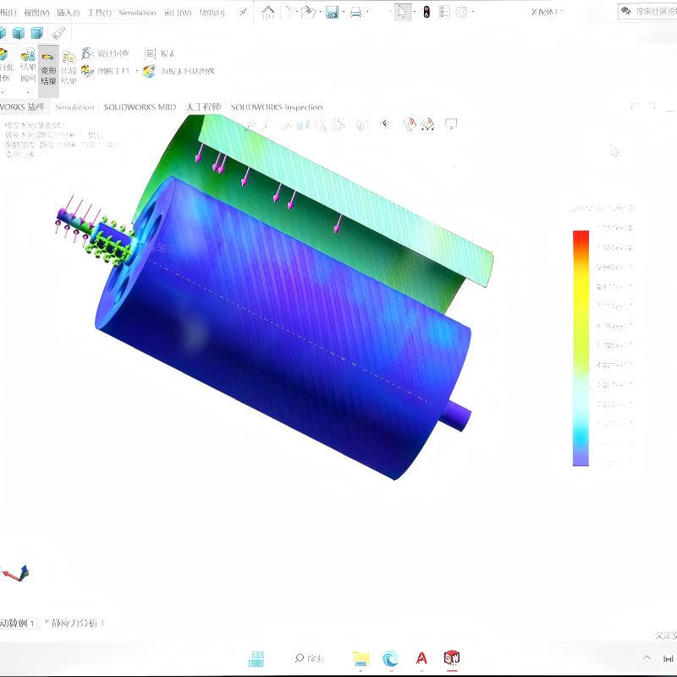Click the hide/show items eye icon above the model
The height and width of the screenshot is (677, 677).
coord(385,124)
